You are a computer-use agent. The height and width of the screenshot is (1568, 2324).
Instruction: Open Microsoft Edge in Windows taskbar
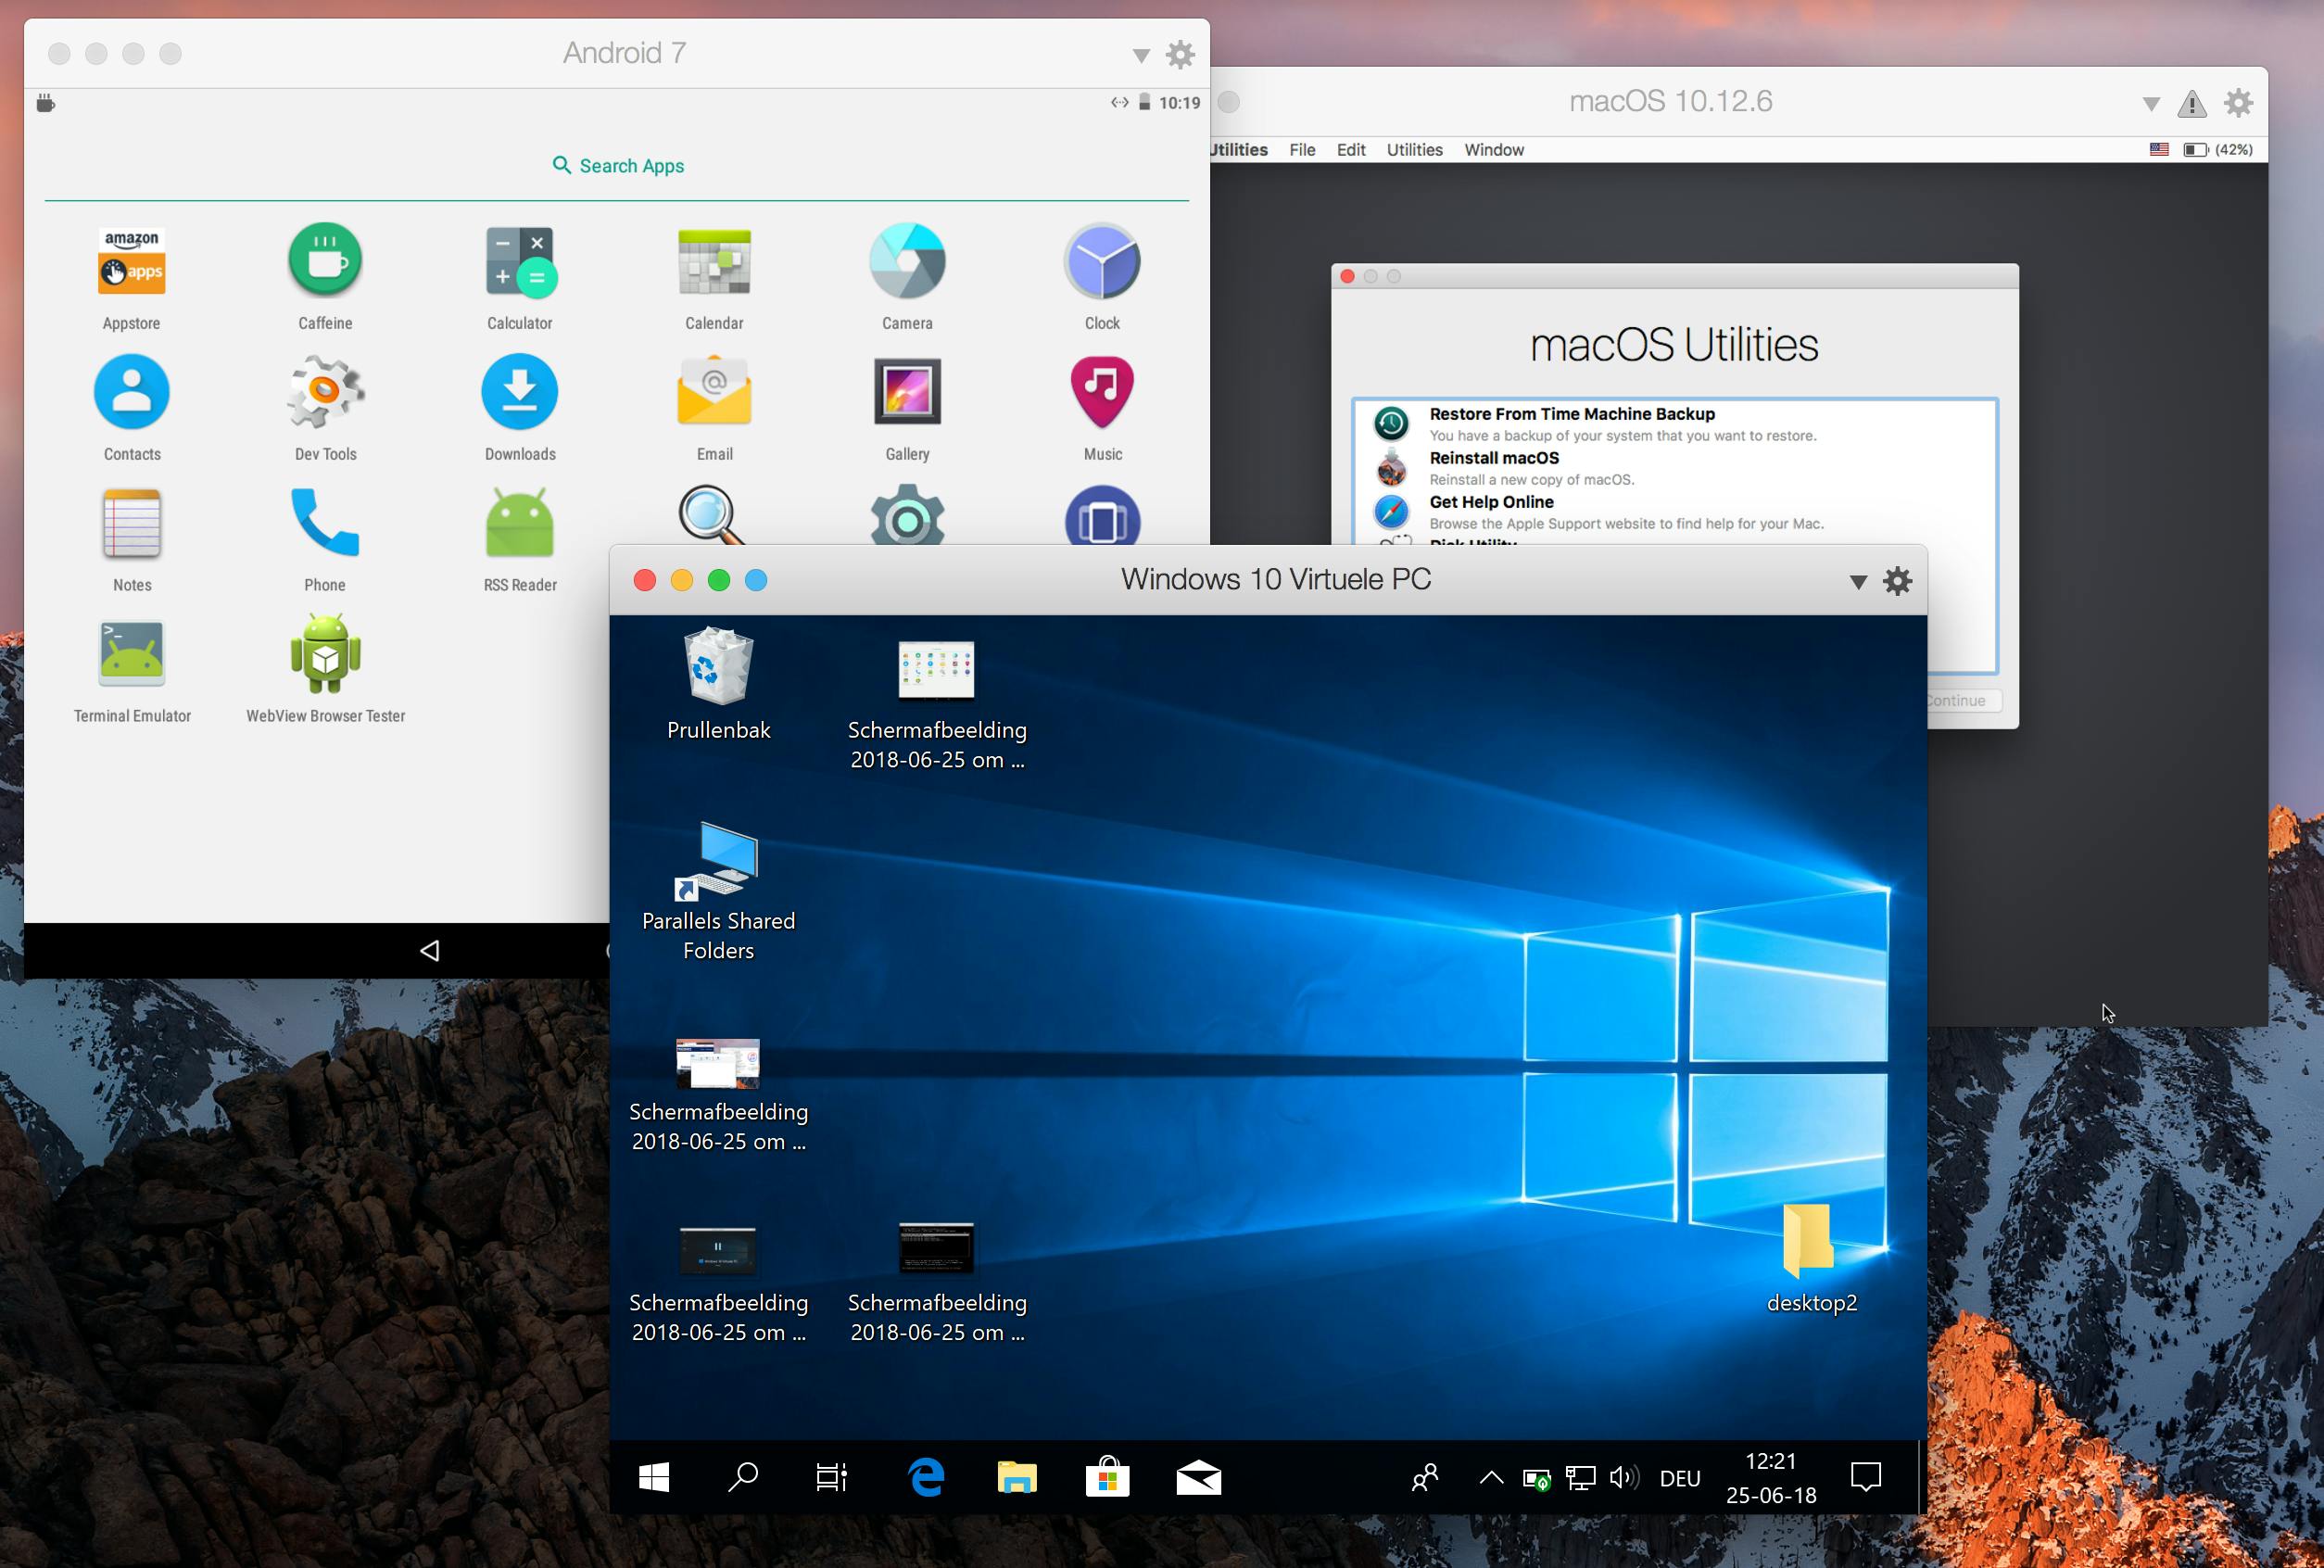[926, 1477]
